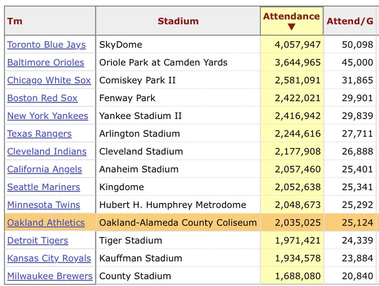Open the Milwaukee Brewers link

click(x=50, y=276)
